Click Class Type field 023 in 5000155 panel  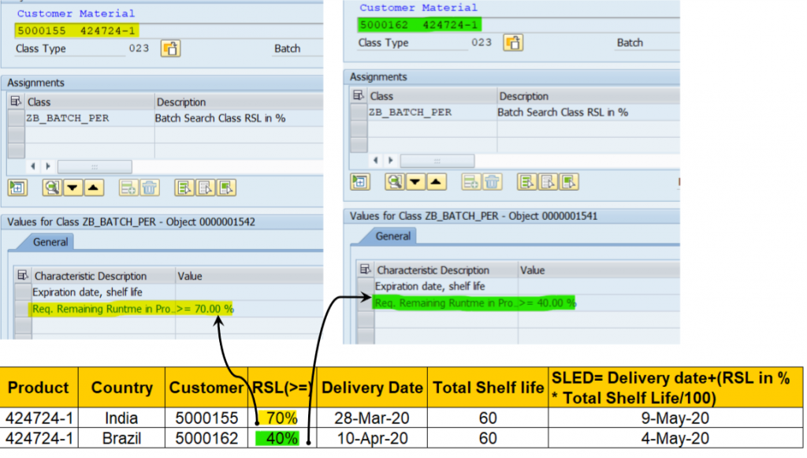[x=139, y=48]
